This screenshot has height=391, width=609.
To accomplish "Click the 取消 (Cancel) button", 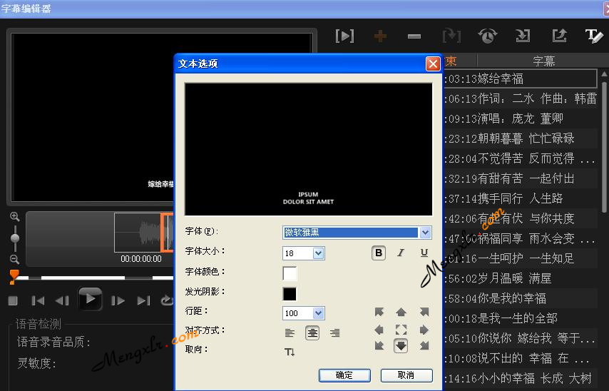I will click(406, 375).
